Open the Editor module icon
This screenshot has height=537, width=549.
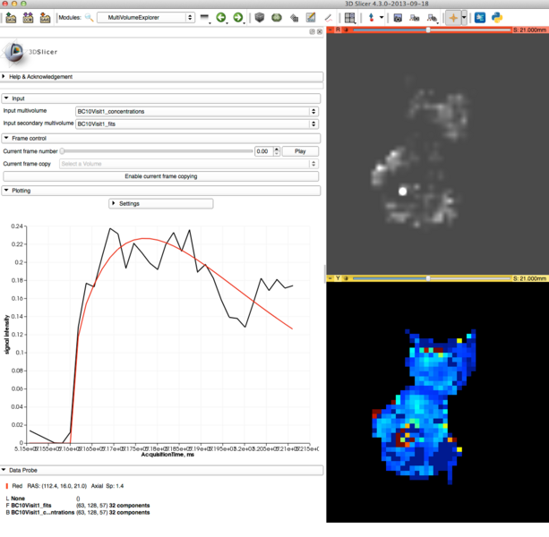click(x=311, y=18)
